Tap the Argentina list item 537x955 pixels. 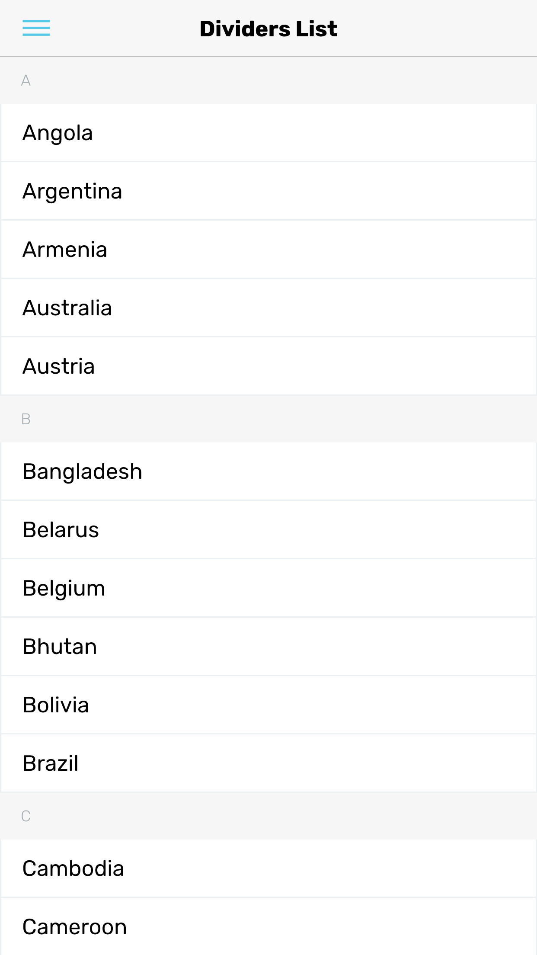[268, 191]
